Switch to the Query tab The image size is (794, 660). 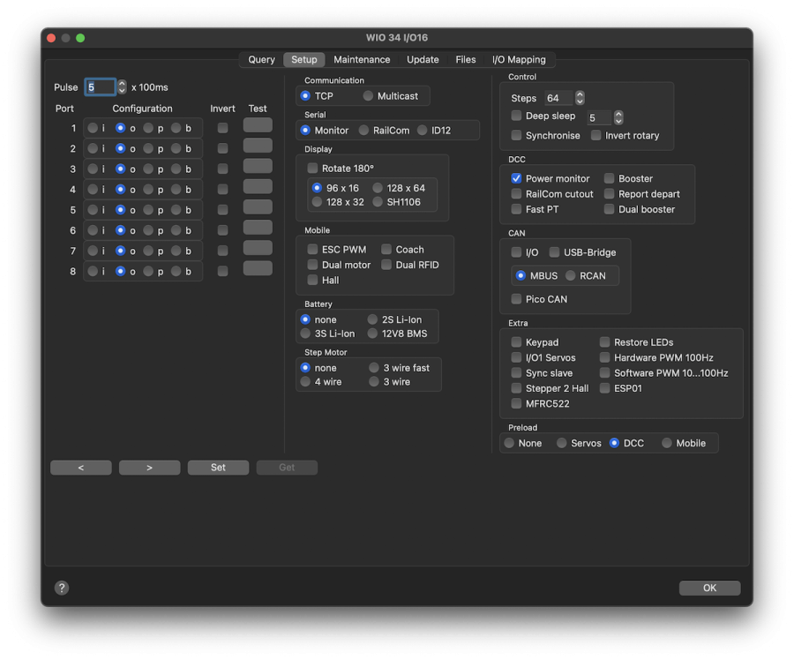click(260, 59)
